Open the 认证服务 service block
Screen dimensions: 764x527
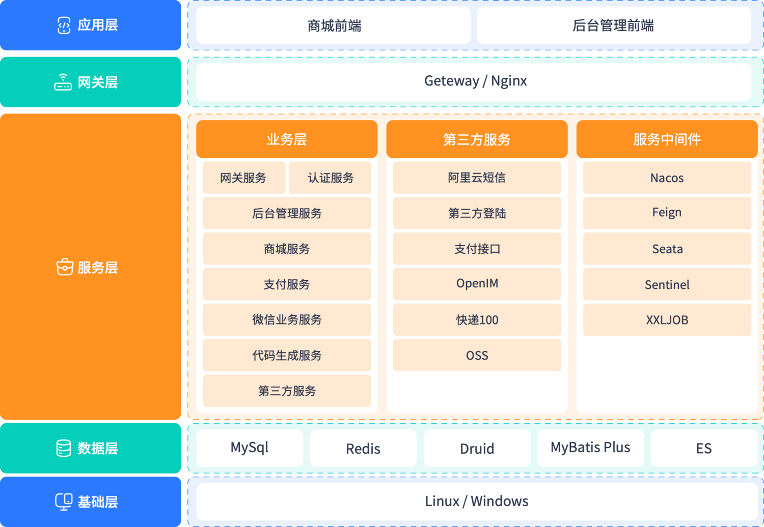point(330,178)
